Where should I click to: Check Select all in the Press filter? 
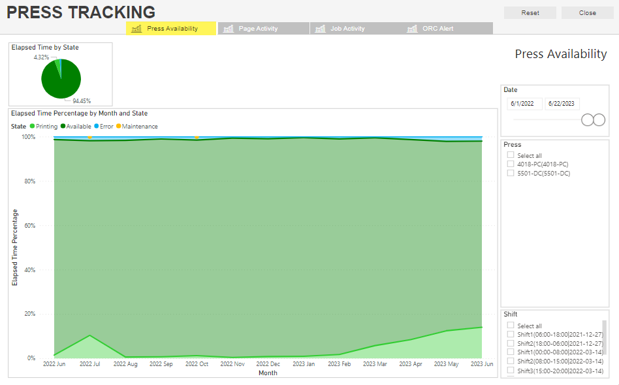pos(511,155)
